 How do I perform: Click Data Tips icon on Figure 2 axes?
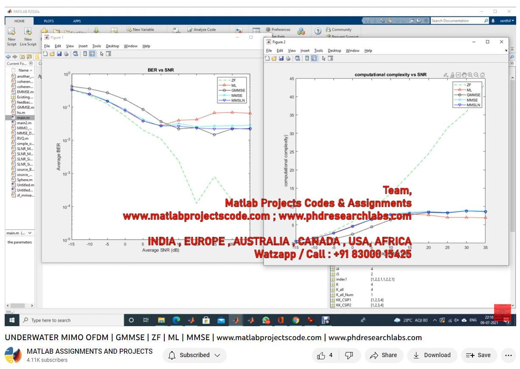[458, 75]
